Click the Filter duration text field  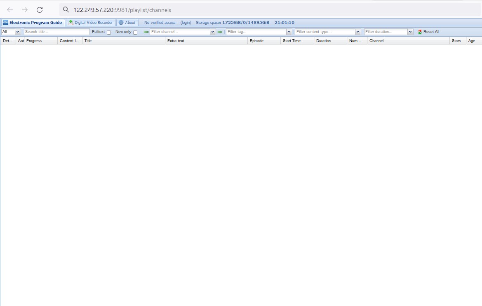tap(386, 32)
